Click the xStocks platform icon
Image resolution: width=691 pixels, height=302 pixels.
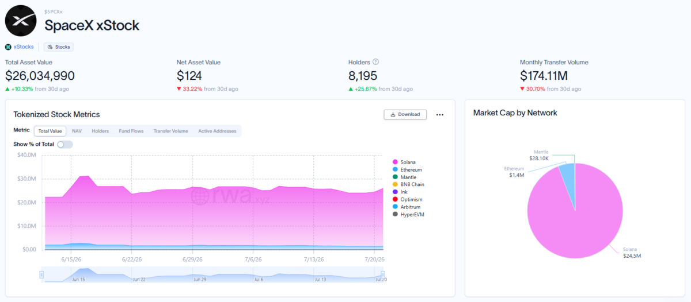pyautogui.click(x=8, y=47)
